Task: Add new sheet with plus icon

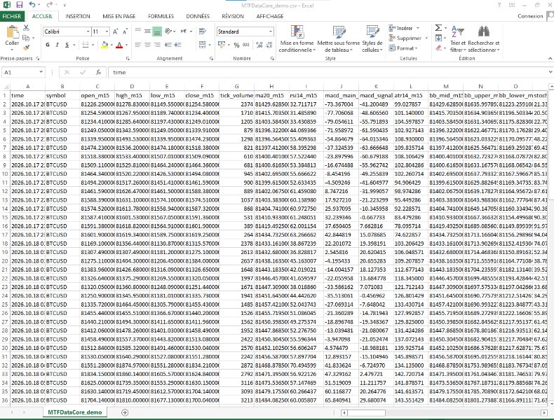Action: [125, 412]
